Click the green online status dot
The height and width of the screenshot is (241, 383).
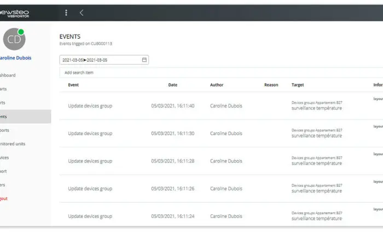pyautogui.click(x=21, y=32)
